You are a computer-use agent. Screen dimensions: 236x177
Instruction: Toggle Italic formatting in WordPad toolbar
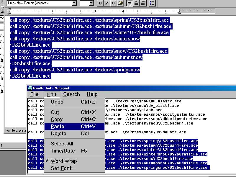coord(107,3)
